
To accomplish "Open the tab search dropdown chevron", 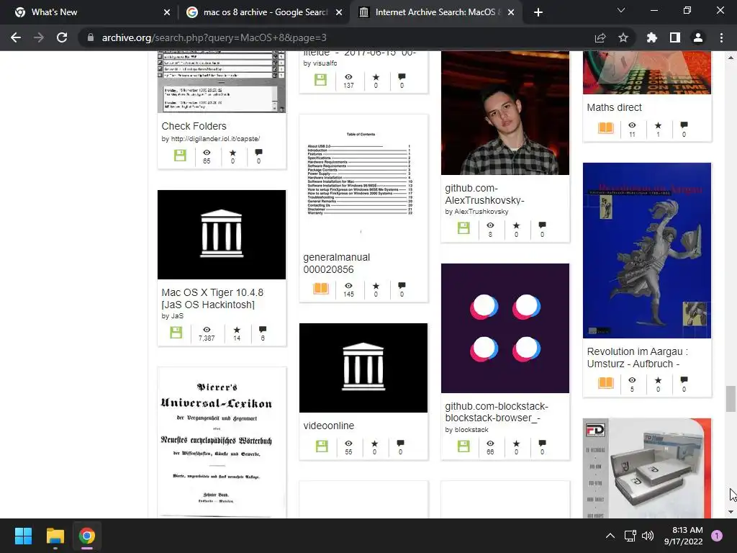I will (621, 10).
